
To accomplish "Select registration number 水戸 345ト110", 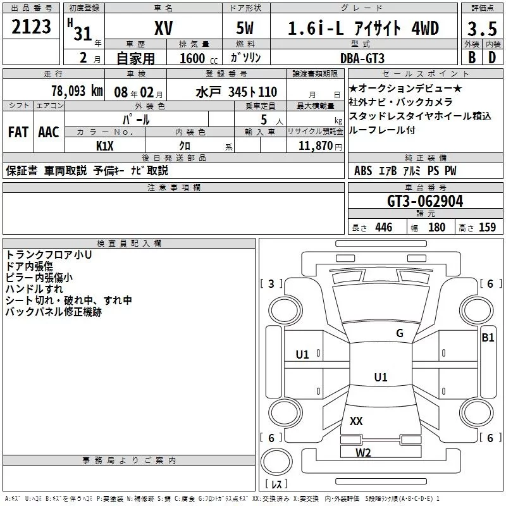I will click(236, 92).
